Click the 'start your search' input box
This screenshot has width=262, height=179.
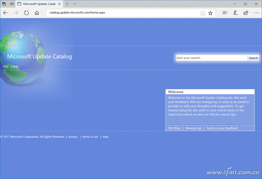[211, 58]
